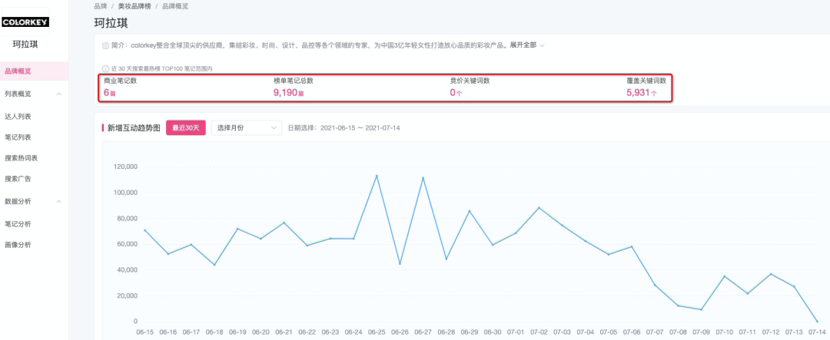Click the 07-14 data point on chart
This screenshot has height=340, width=830.
click(x=817, y=321)
